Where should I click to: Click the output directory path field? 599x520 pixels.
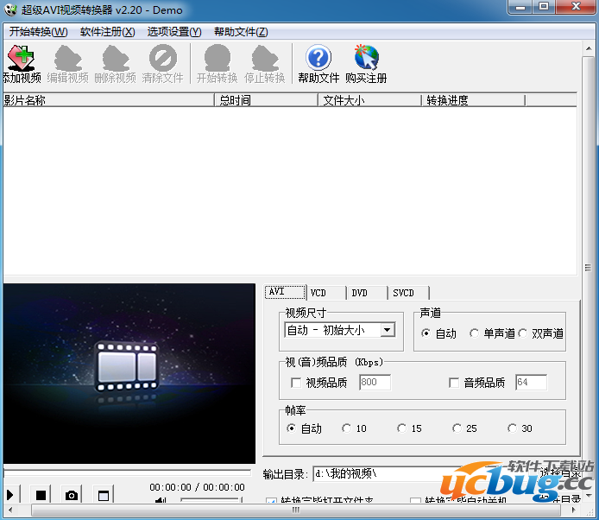click(x=423, y=473)
